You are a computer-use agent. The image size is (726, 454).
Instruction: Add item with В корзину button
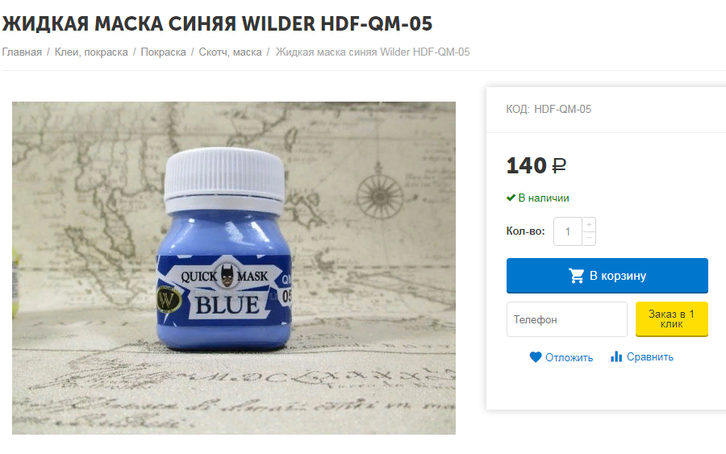point(607,276)
